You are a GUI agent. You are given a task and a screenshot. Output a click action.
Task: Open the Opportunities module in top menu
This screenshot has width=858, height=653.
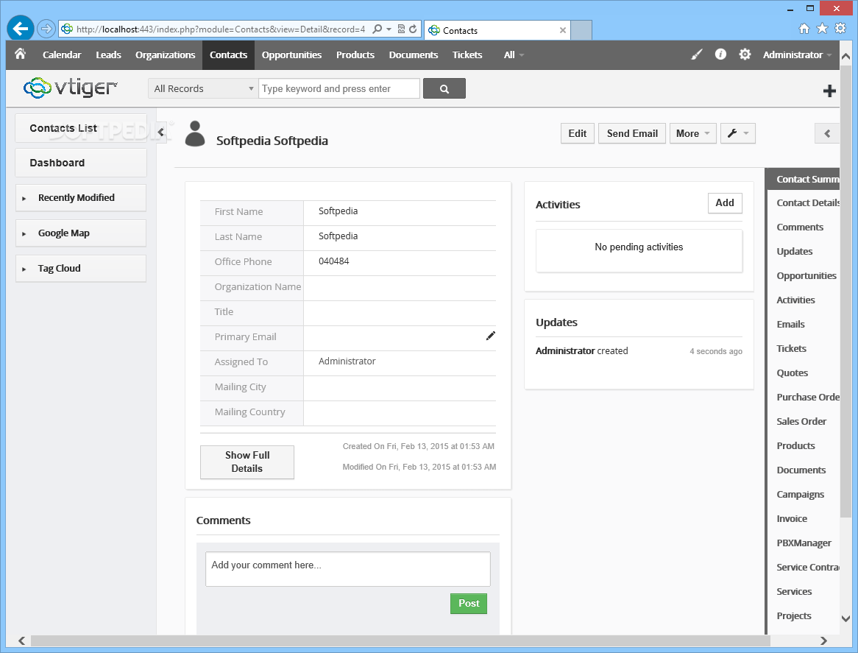pos(291,54)
